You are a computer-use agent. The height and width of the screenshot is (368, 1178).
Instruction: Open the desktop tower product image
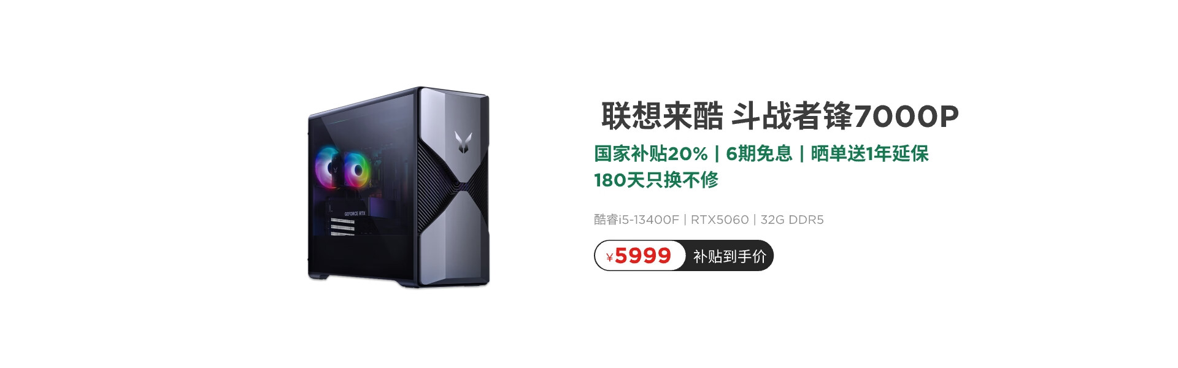point(399,187)
